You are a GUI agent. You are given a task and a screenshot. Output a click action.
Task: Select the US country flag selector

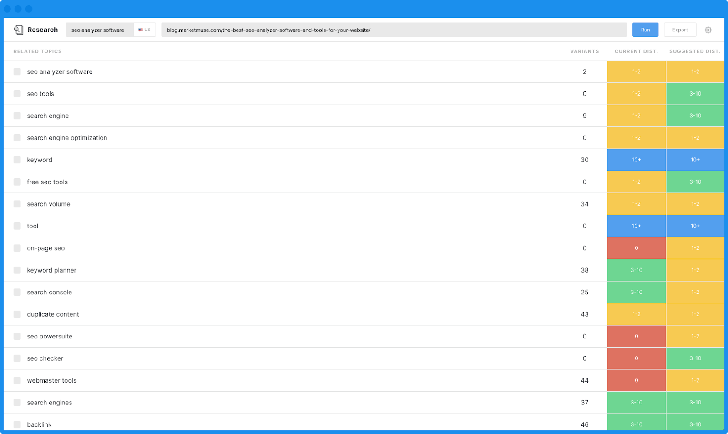click(144, 30)
